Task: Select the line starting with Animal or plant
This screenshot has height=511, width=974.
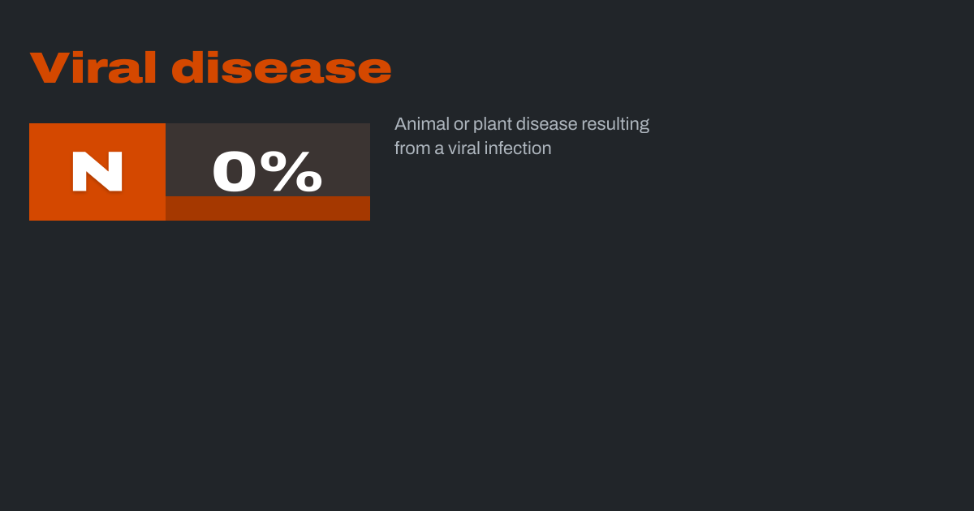Action: [x=521, y=124]
